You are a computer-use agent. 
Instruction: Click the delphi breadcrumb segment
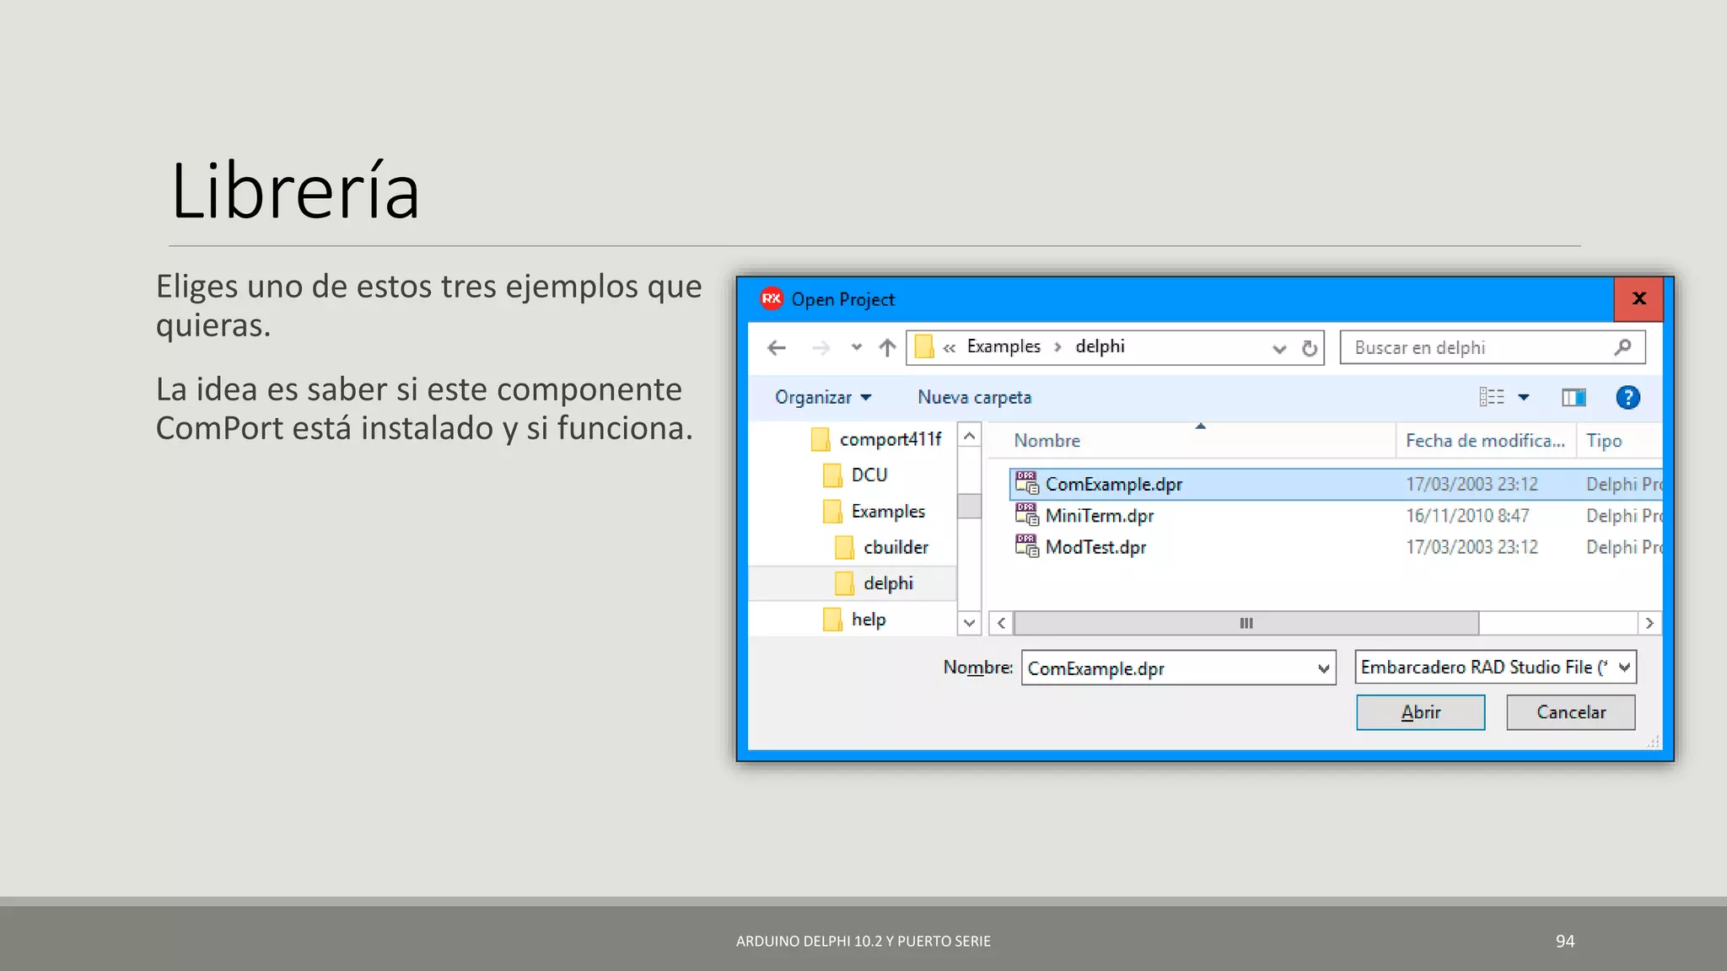tap(1100, 346)
